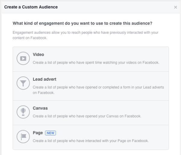Click the Video play icon
Viewport: 181px width, 155px height.
(23, 58)
